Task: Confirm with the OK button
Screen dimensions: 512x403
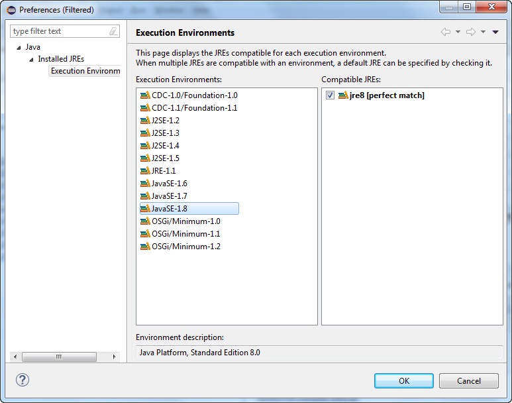Action: (404, 380)
